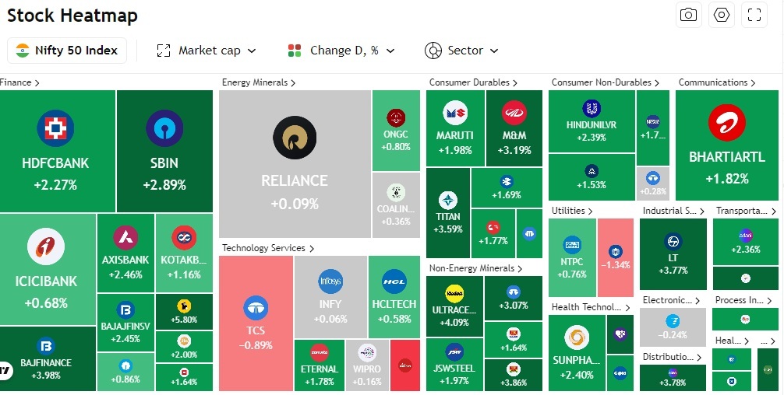This screenshot has height=395, width=784.
Task: Click JSWSTEEL logo icon
Action: (x=454, y=352)
